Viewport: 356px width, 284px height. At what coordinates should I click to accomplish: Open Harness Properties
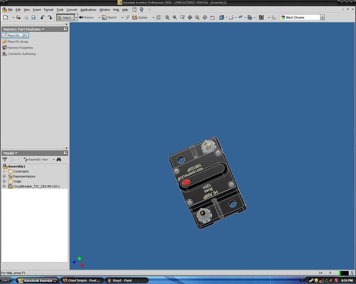click(x=17, y=48)
